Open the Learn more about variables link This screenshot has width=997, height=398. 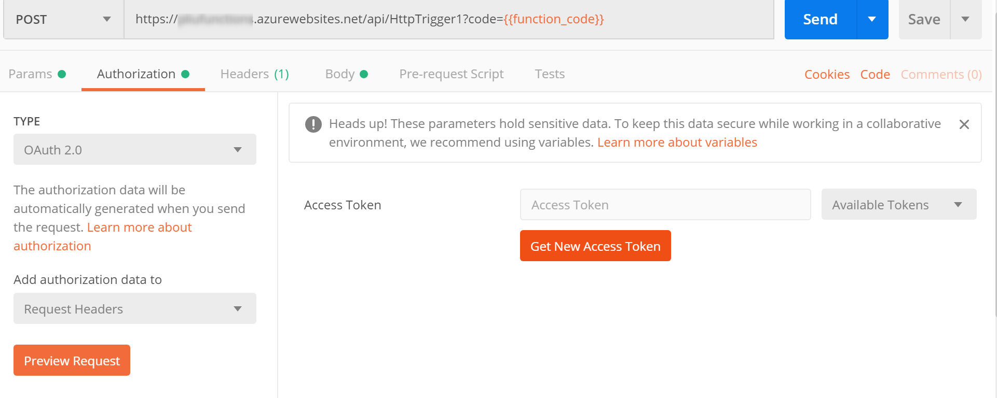pos(677,142)
